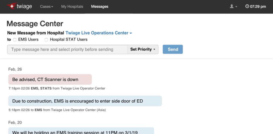Image resolution: width=273 pixels, height=134 pixels.
Task: Focus the message text input field
Action: [67, 49]
